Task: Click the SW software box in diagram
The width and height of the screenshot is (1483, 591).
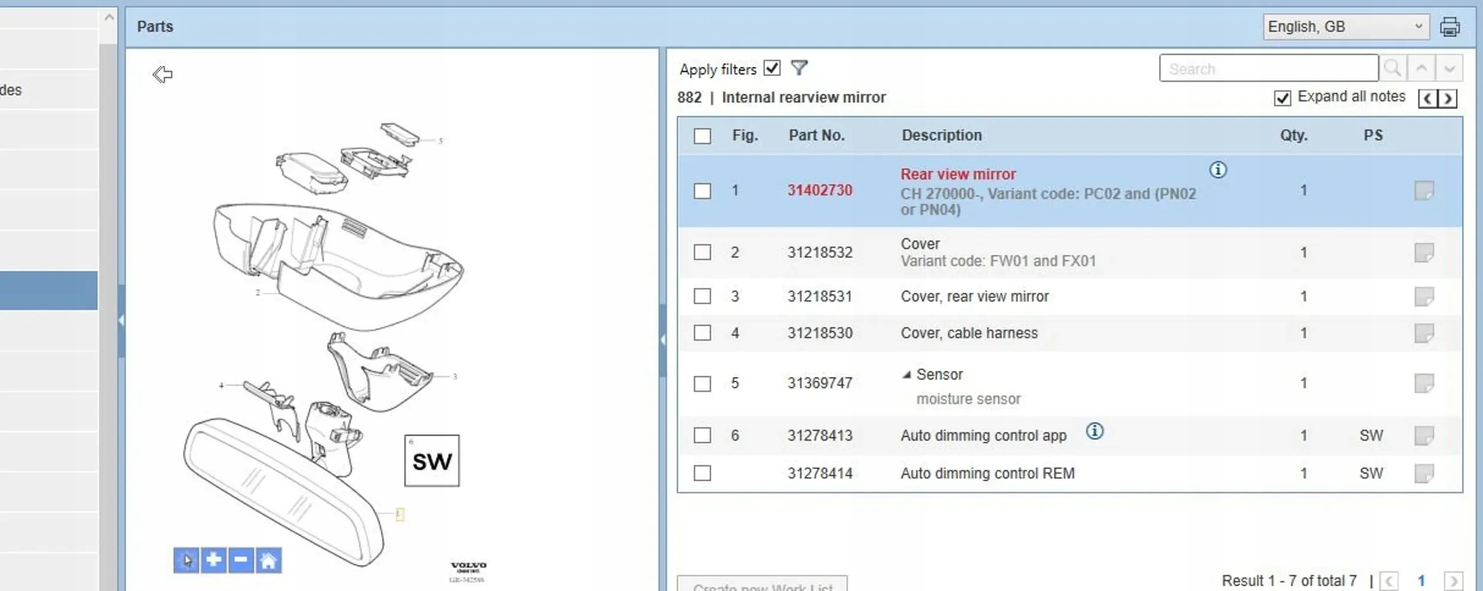Action: coord(432,461)
